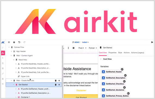This screenshot has height=99, width=155.
Task: Click the device frame icon in canvas toolbar
Action: 73,48
